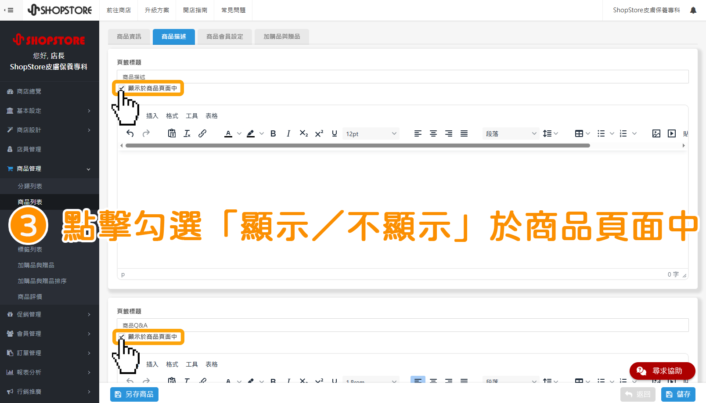706x403 pixels.
Task: Insert an image in the description editor
Action: (x=656, y=133)
